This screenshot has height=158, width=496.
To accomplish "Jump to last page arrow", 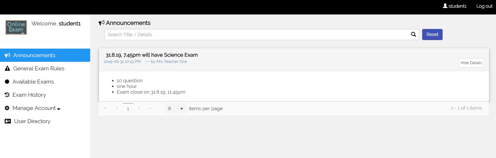I will pyautogui.click(x=150, y=109).
